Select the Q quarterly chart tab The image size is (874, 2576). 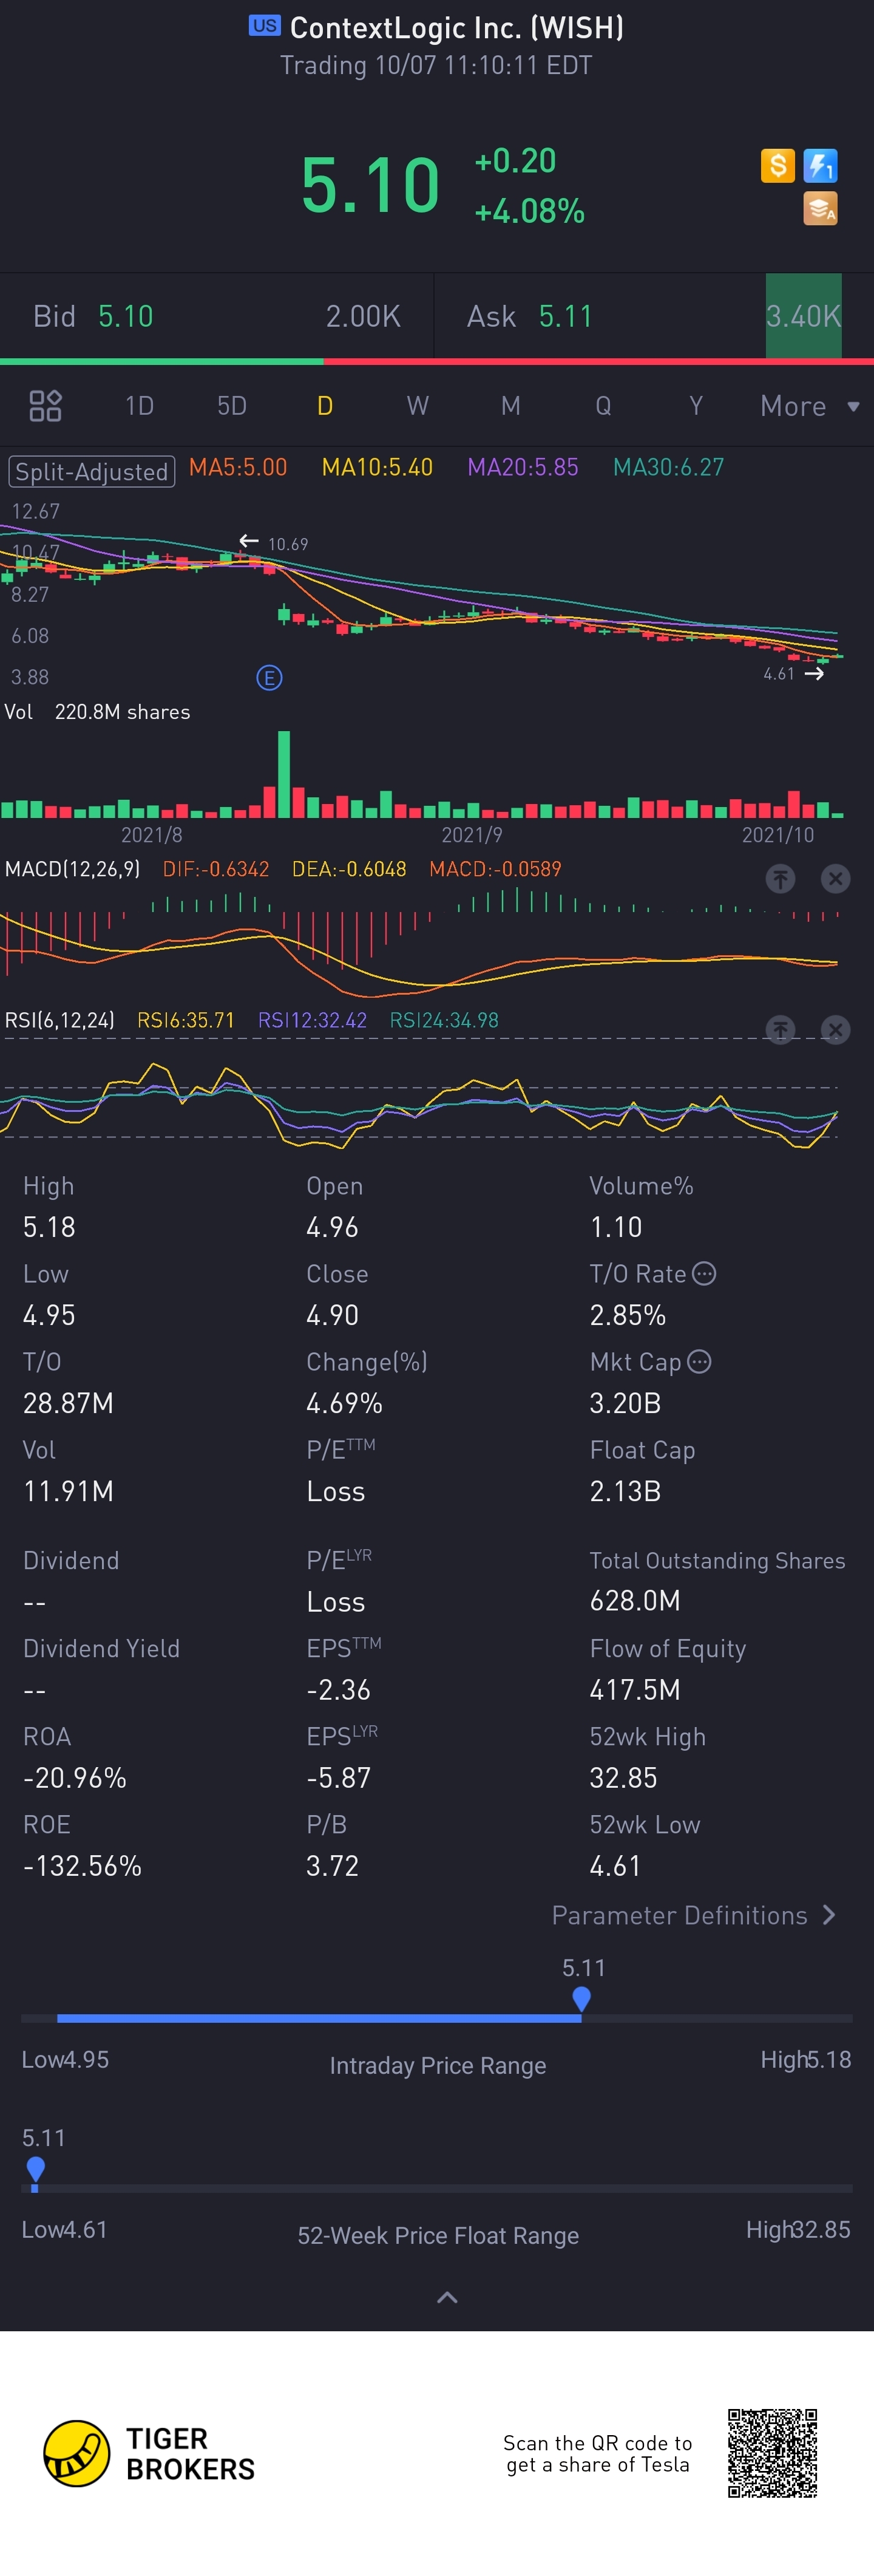[x=603, y=406]
